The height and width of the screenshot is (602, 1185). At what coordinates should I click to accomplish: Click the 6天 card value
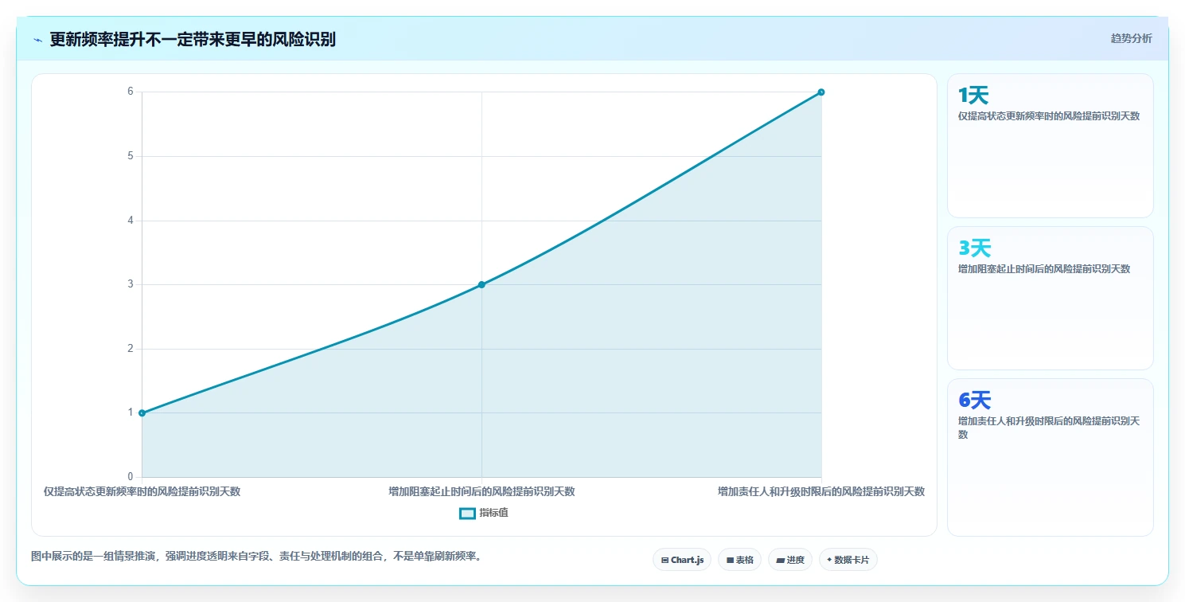point(974,401)
